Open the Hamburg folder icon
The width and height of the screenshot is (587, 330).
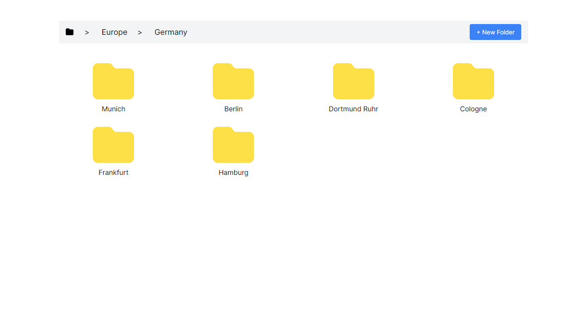click(x=233, y=145)
